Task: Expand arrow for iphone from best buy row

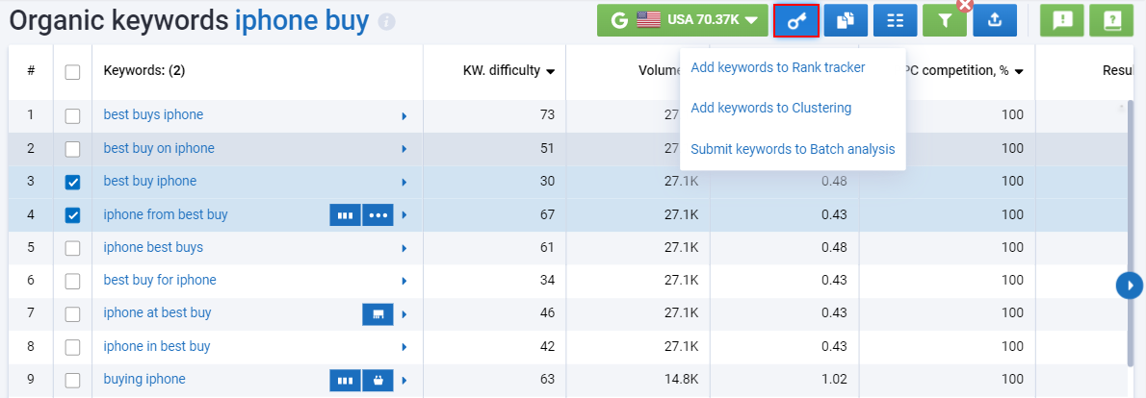Action: 404,215
